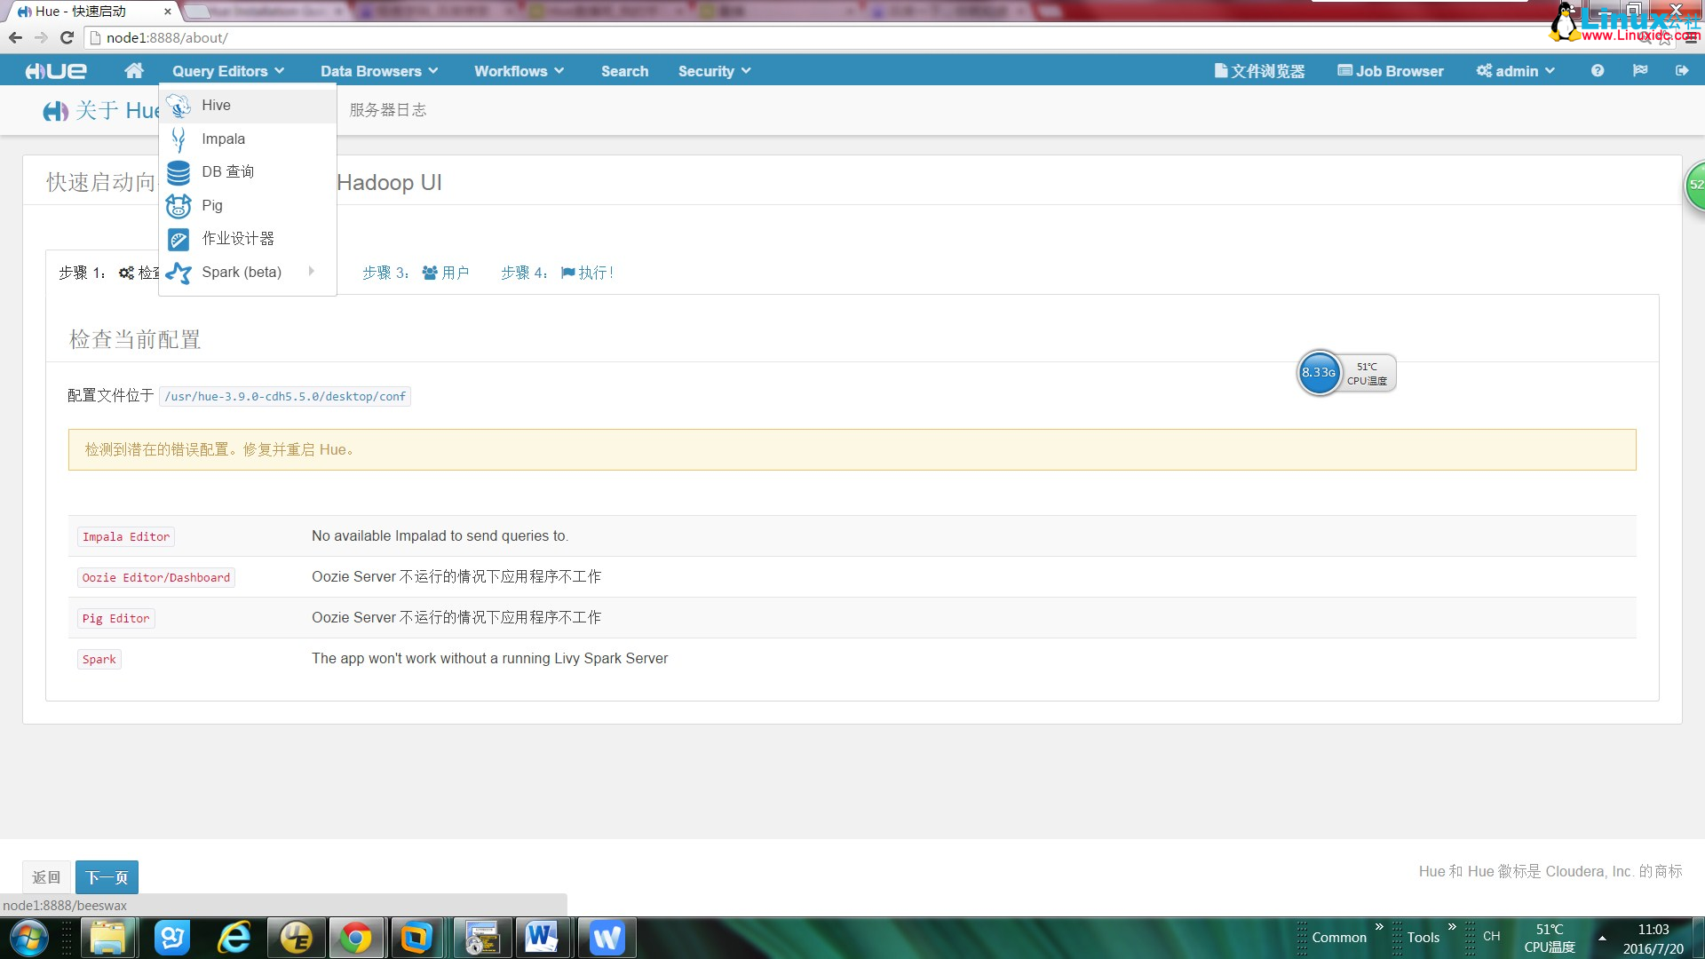Expand the Spark (beta) submenu arrow
The image size is (1705, 959).
click(312, 272)
